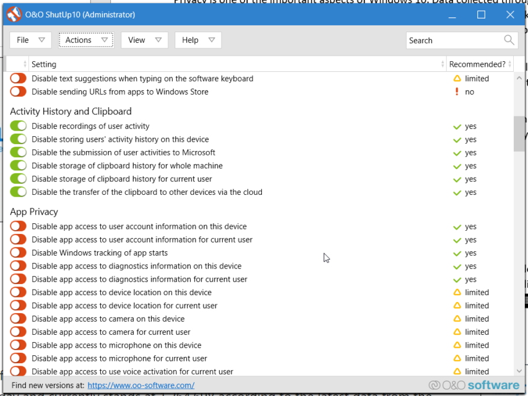Open the File menu dropdown
Viewport: 528px width, 396px height.
[x=30, y=40]
